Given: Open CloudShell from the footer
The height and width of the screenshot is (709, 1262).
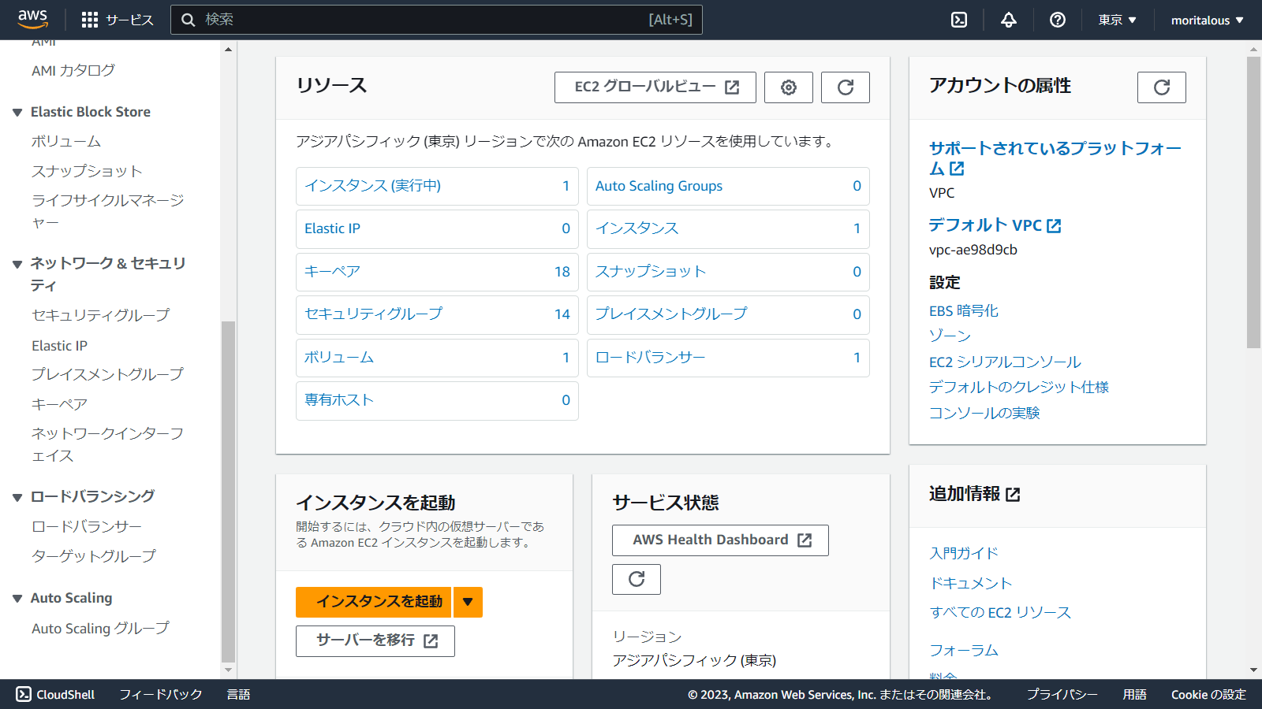Looking at the screenshot, I should pyautogui.click(x=57, y=694).
